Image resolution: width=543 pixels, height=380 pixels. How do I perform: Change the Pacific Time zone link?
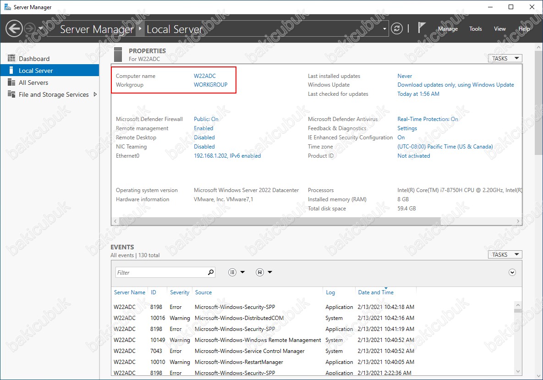click(445, 147)
